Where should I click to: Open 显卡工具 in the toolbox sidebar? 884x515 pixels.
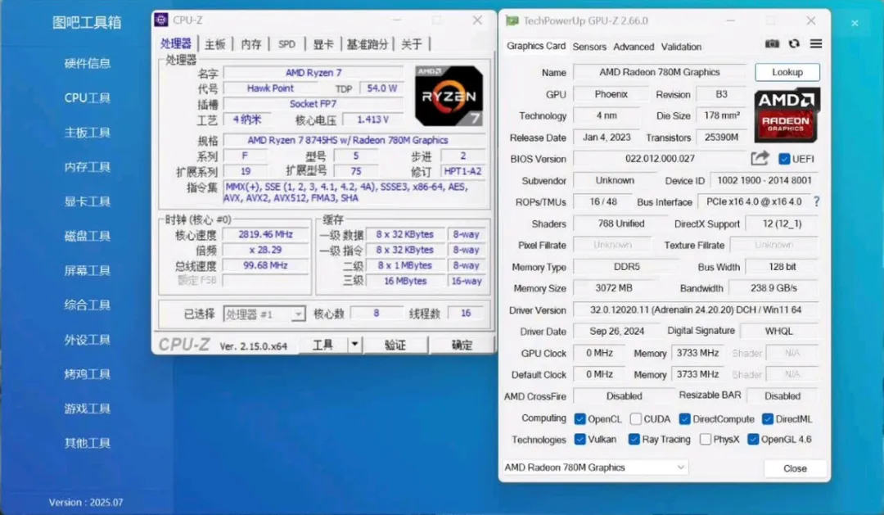click(87, 201)
